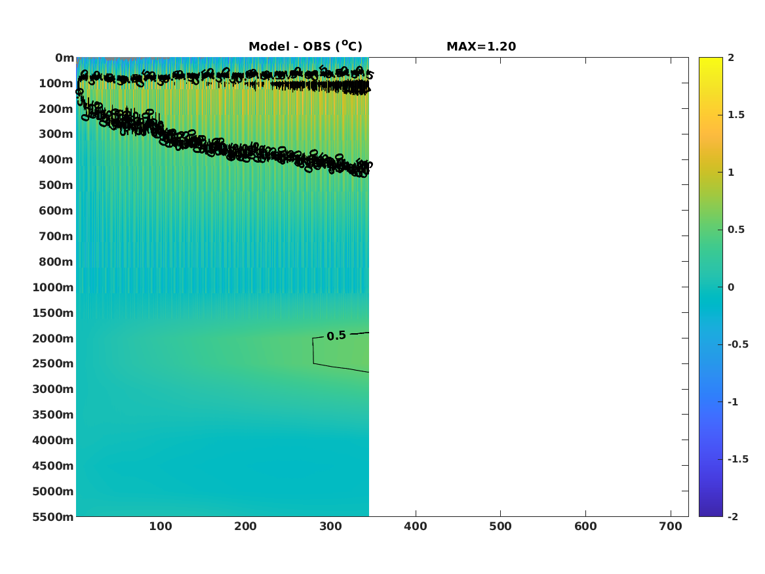
Task: Click the 'MAX=1.20' annotation text
Action: coord(481,47)
